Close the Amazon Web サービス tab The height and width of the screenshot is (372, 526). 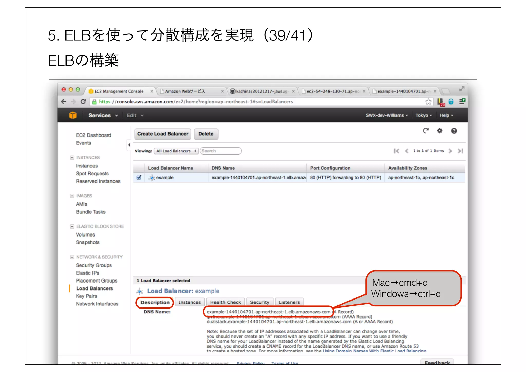(x=222, y=91)
